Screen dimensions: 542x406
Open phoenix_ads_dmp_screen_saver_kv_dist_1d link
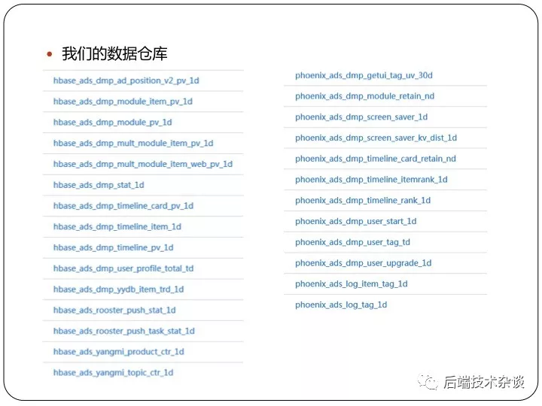click(376, 138)
